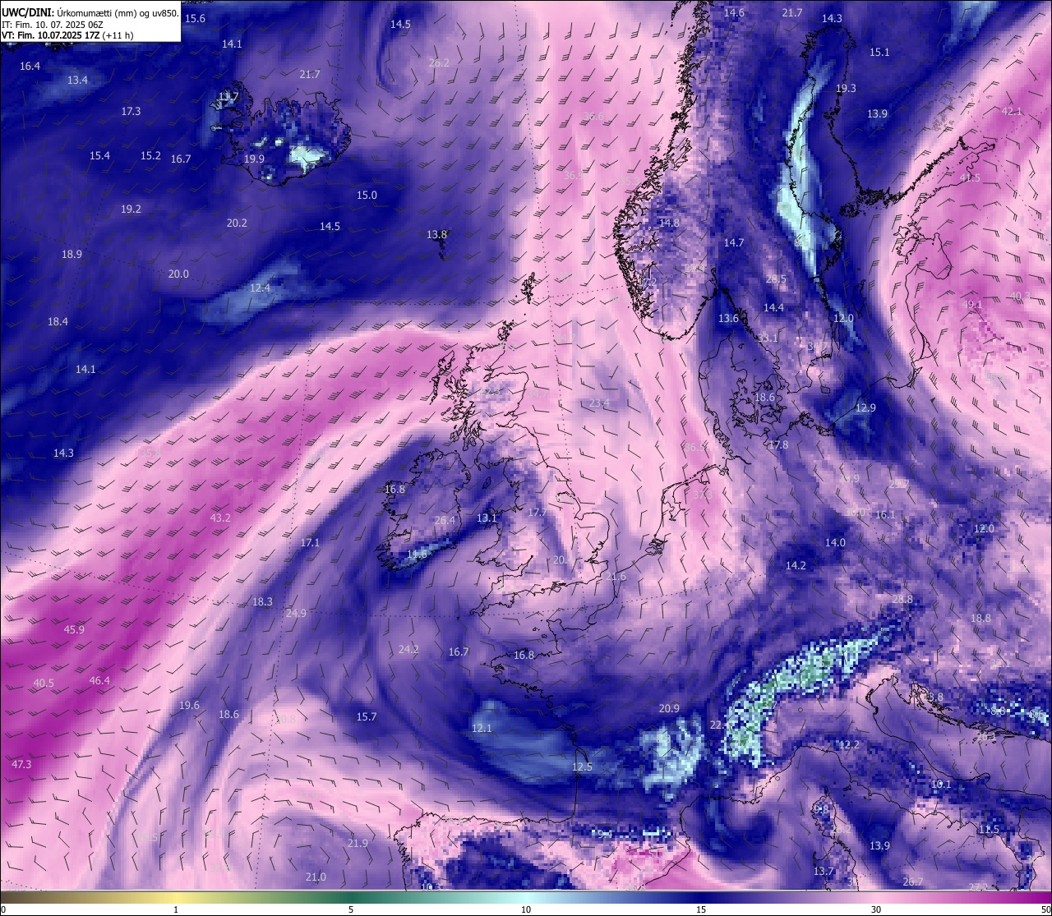The height and width of the screenshot is (916, 1052).
Task: Click the map value 24.2
Action: (x=408, y=649)
